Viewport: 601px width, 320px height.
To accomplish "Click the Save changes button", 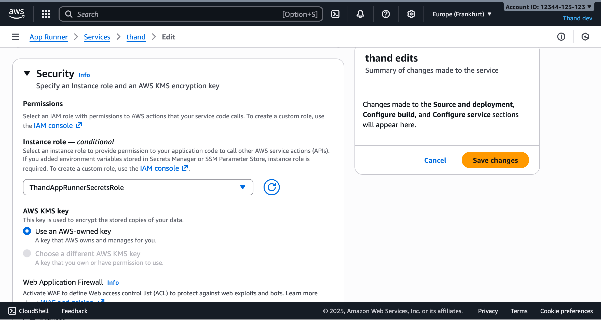I will (x=495, y=160).
